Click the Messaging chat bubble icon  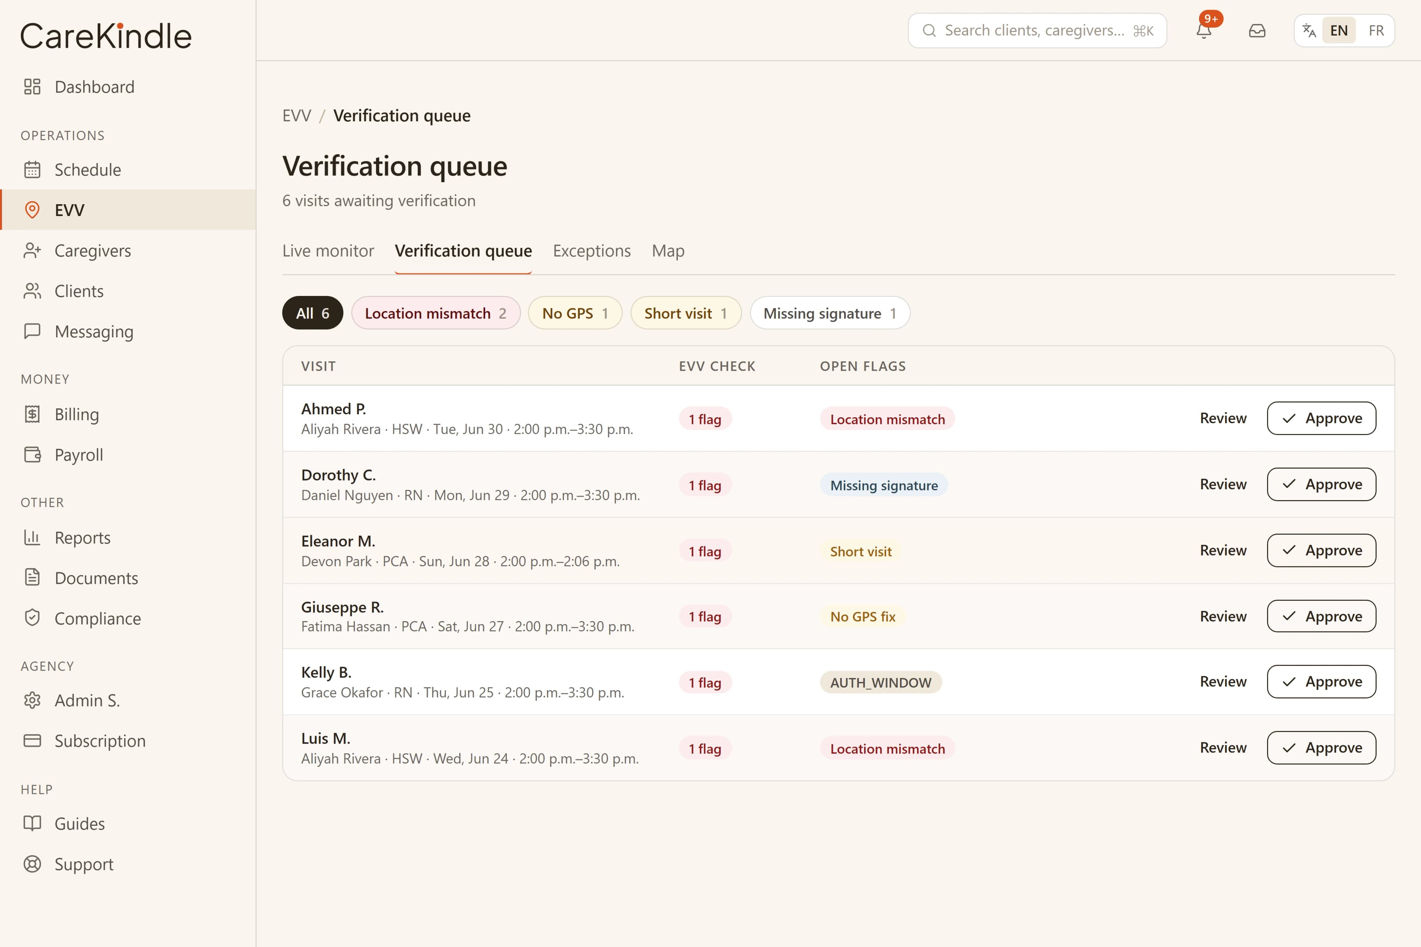32,331
